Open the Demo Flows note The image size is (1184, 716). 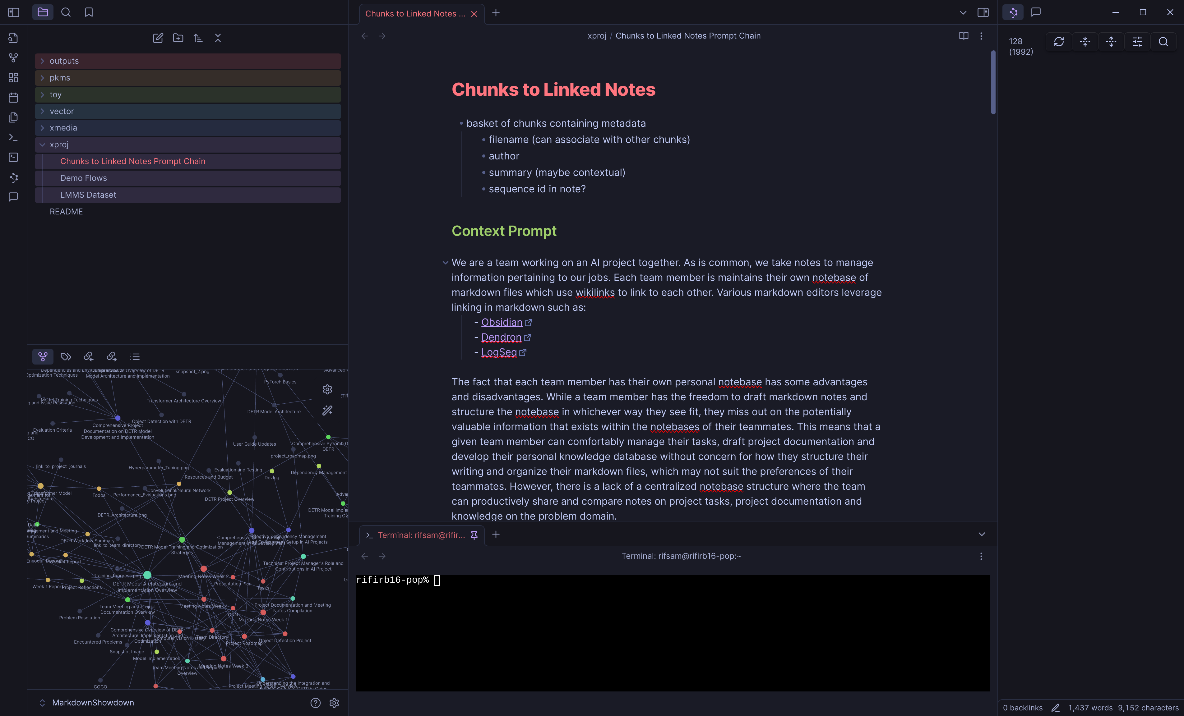84,178
